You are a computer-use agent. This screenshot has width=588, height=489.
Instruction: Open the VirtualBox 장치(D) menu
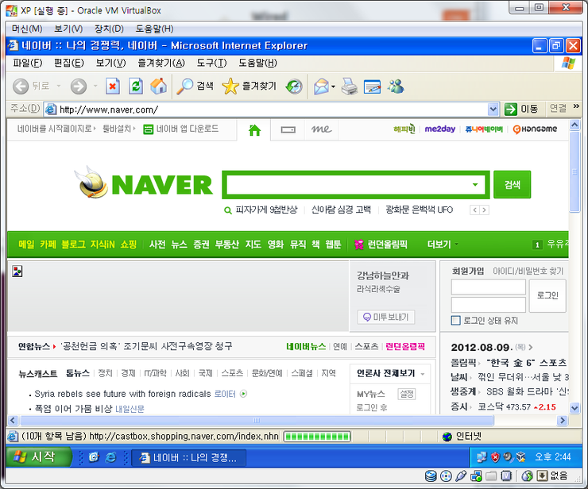click(109, 29)
